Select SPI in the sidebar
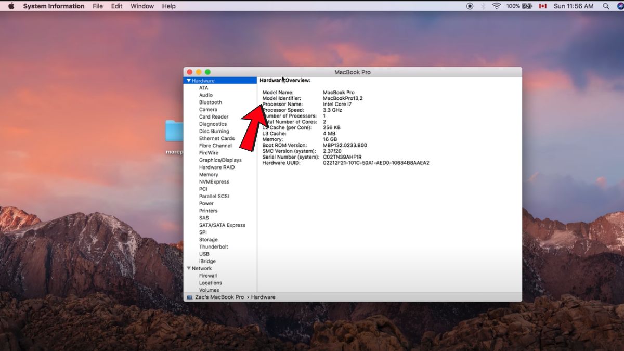This screenshot has width=624, height=351. (203, 232)
